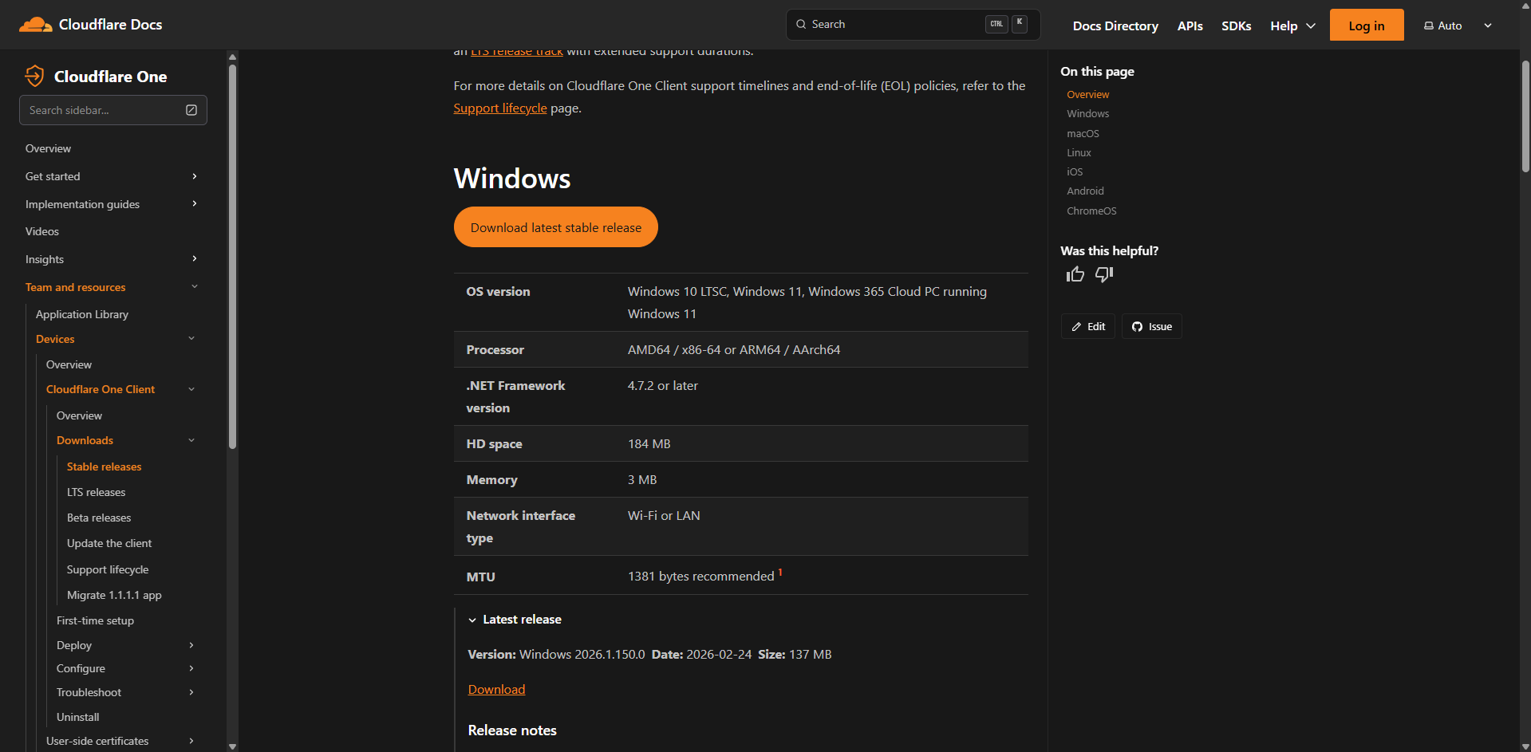
Task: Jump to Linux in On this page
Action: coord(1079,152)
